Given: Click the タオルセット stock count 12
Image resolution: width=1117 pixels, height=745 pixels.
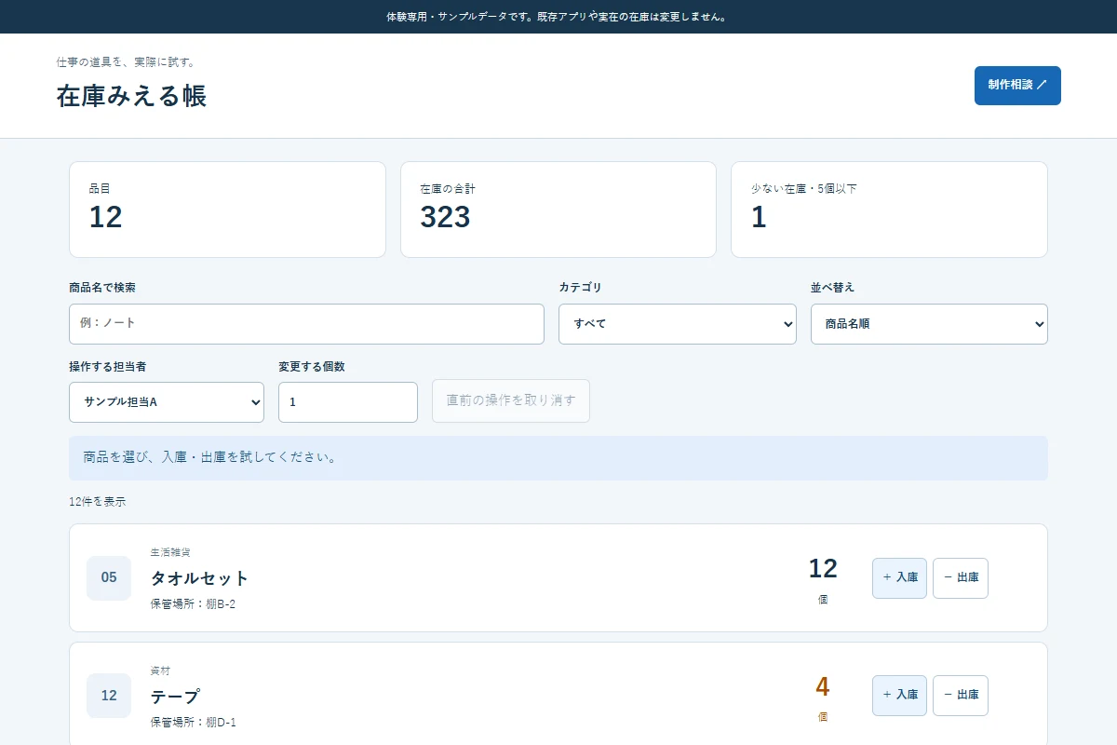Looking at the screenshot, I should click(x=823, y=568).
